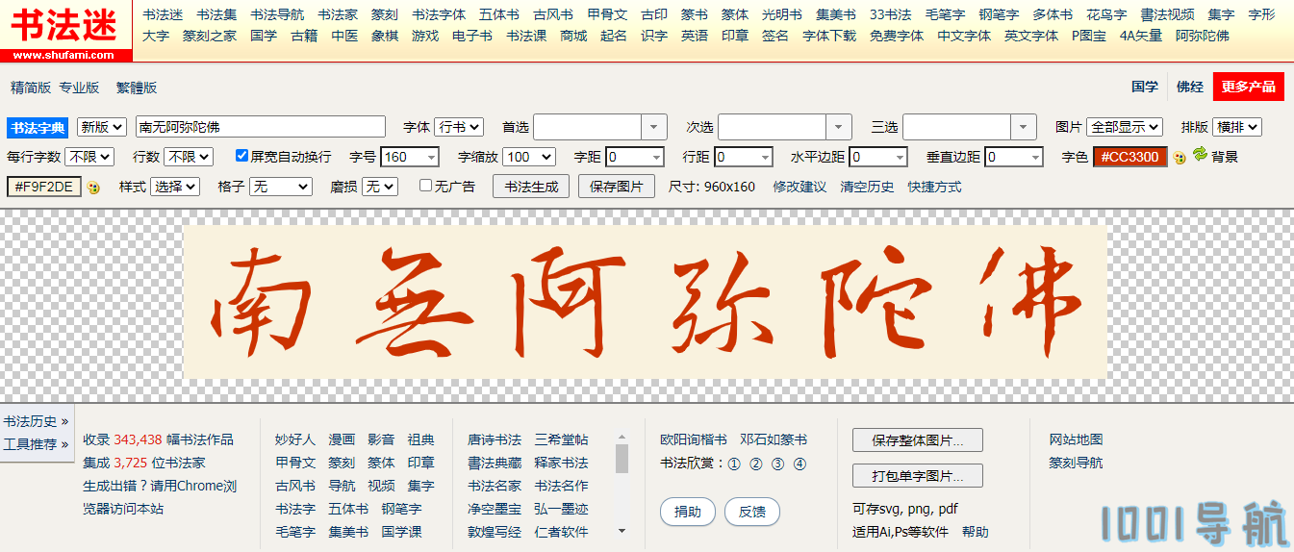Open the 行数 不限 dropdown
The height and width of the screenshot is (552, 1294).
(x=188, y=157)
